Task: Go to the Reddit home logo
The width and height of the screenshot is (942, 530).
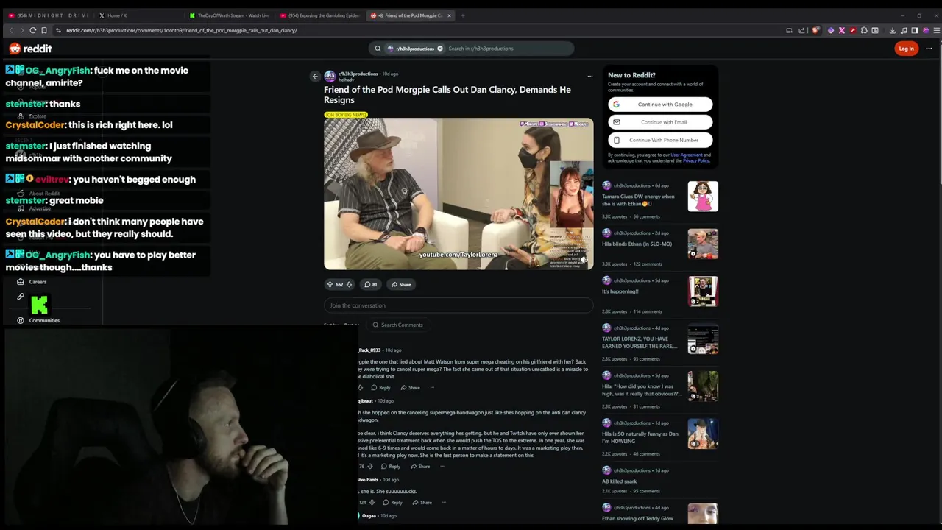Action: coord(30,49)
